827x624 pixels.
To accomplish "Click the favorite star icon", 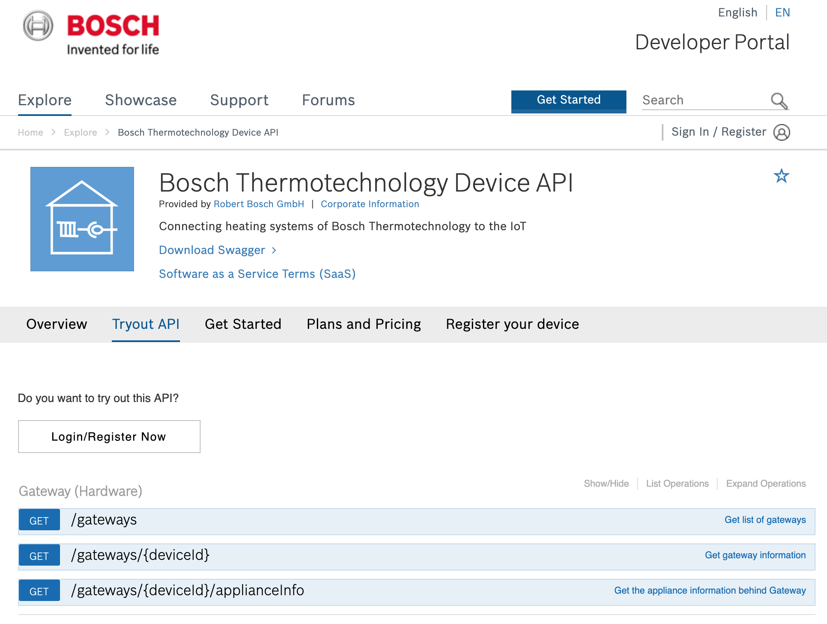I will [781, 176].
